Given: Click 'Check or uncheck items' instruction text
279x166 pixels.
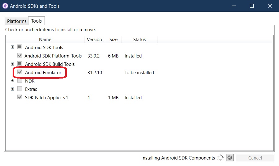Looking at the screenshot, I should [x=50, y=30].
